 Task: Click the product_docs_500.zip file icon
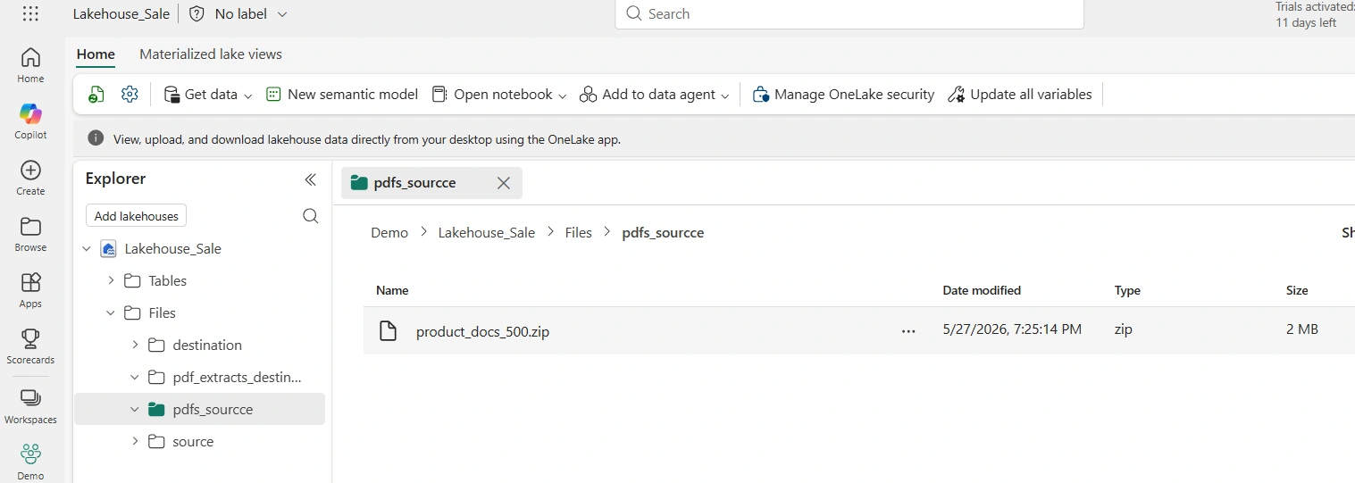tap(388, 330)
